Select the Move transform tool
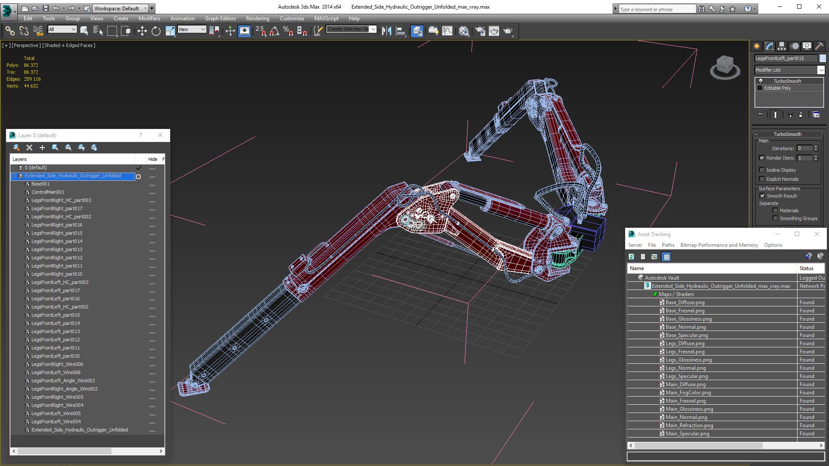Viewport: 829px width, 466px height. (142, 31)
